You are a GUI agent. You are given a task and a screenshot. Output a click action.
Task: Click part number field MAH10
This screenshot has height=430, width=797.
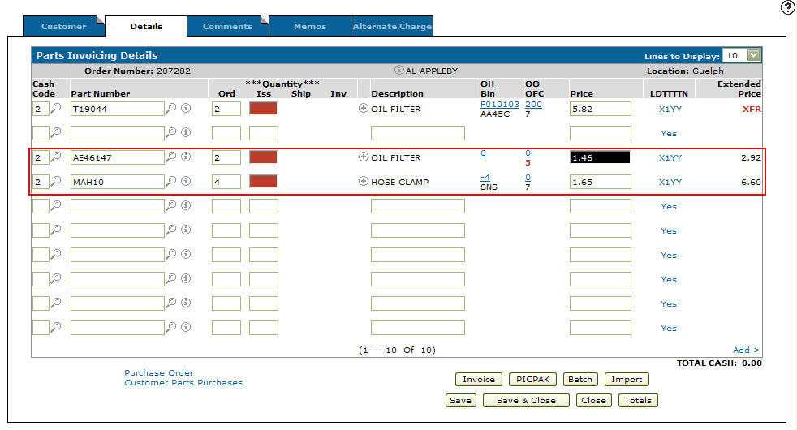[x=118, y=182]
